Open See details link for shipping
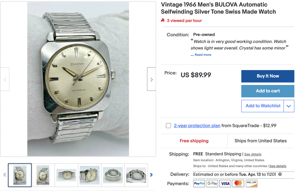Screen dimensions: 299x191 253,154
